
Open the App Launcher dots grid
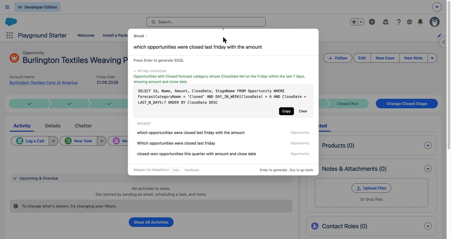tap(10, 36)
